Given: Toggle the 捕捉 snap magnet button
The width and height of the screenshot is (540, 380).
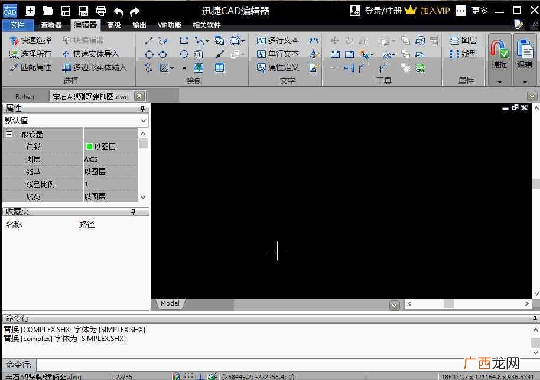Looking at the screenshot, I should click(x=499, y=54).
